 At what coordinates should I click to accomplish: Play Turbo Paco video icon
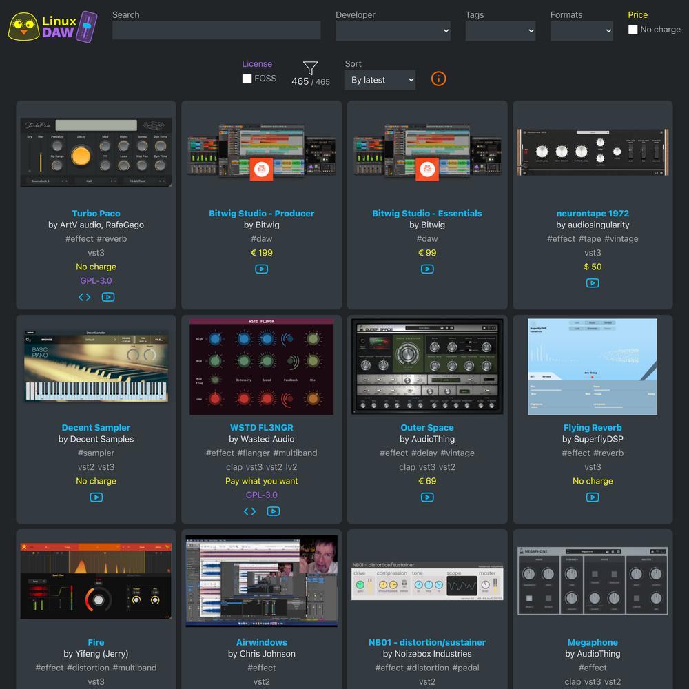(108, 297)
